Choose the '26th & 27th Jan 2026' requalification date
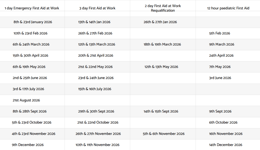The width and height of the screenshot is (260, 150). [160, 22]
